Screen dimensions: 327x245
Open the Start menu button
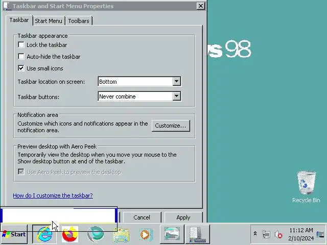tap(14, 234)
